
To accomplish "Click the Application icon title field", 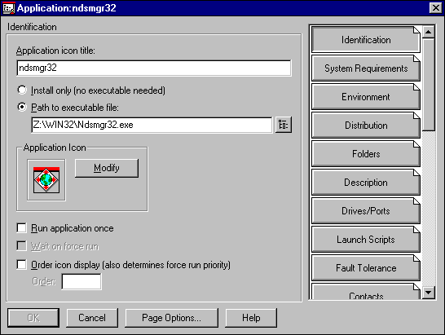I will click(x=154, y=68).
